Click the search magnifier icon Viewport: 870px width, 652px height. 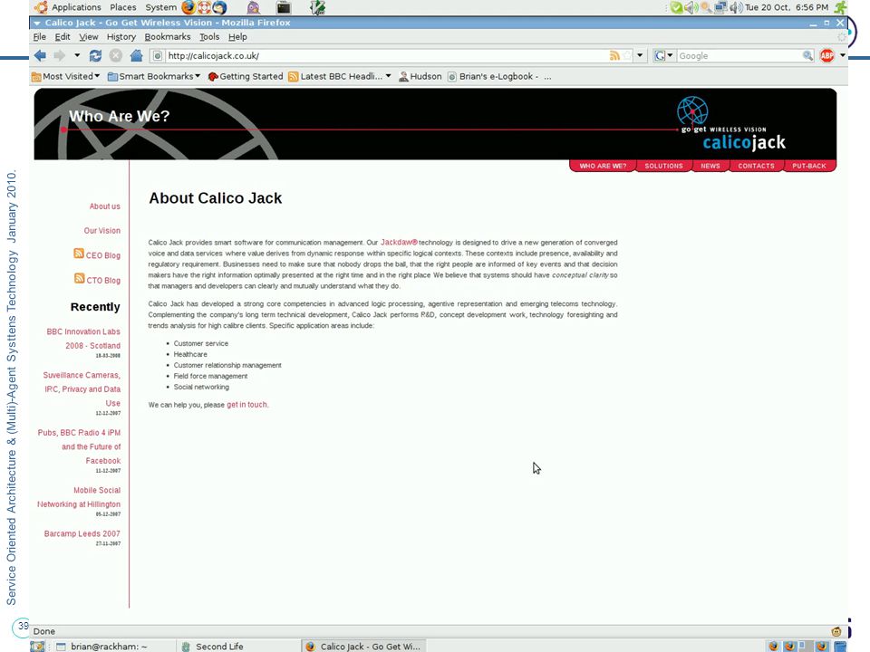[807, 55]
